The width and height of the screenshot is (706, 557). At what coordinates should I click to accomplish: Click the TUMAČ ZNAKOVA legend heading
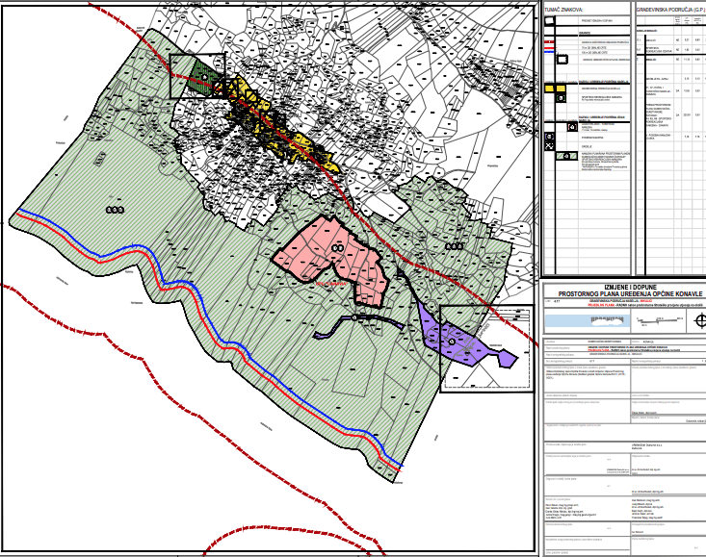click(x=564, y=9)
